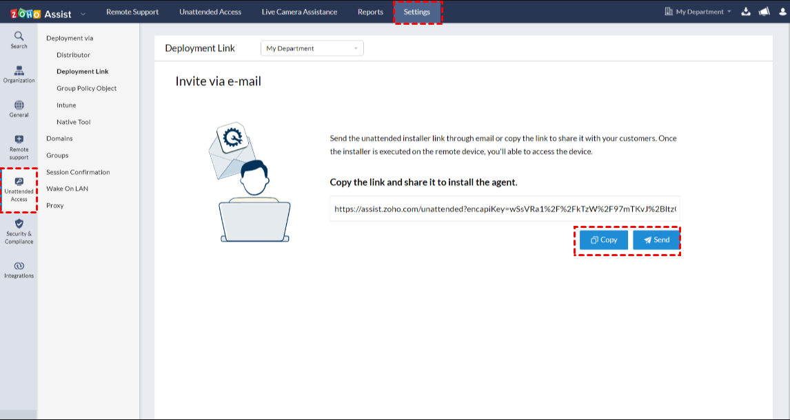Open Proxy settings

55,205
